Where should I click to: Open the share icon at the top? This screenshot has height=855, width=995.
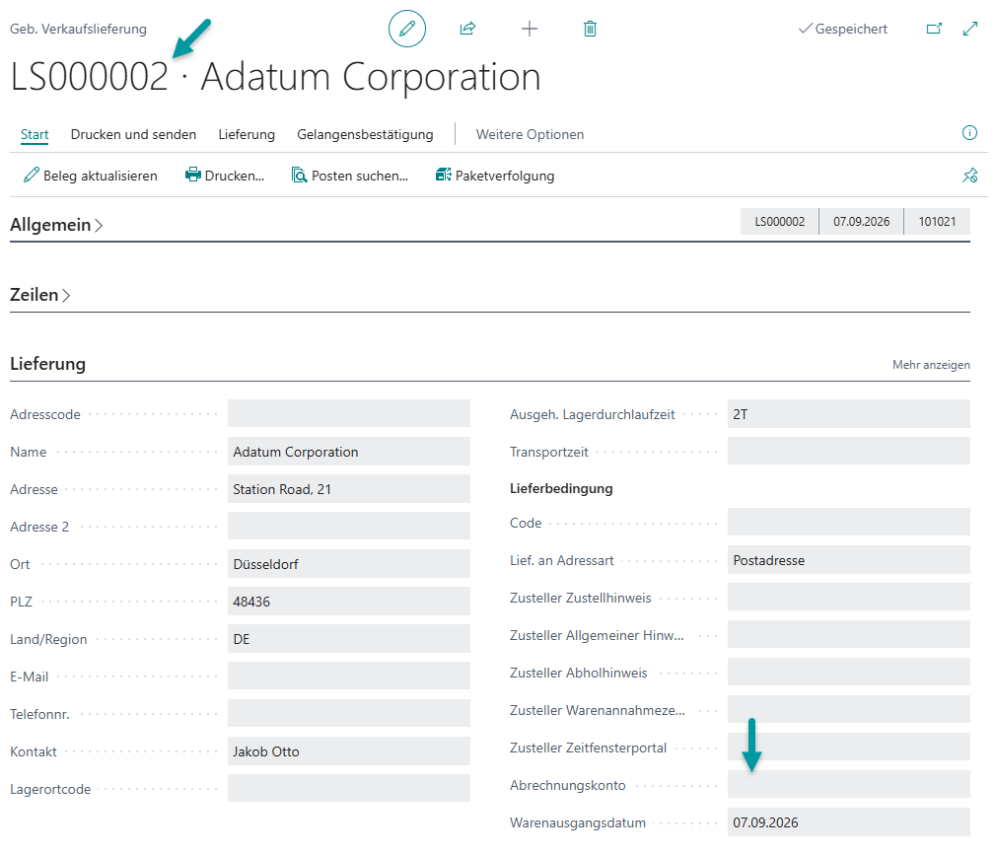click(x=467, y=29)
